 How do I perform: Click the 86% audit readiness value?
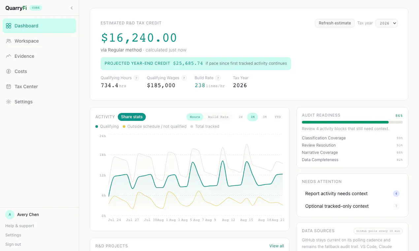(399, 116)
